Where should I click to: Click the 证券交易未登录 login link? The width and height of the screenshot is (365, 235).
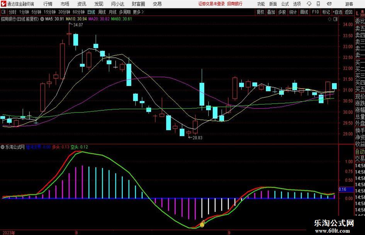pyautogui.click(x=212, y=4)
